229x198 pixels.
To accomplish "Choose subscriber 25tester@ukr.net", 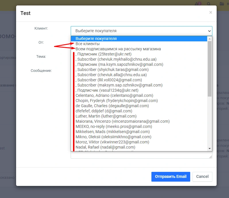I will 103,54.
